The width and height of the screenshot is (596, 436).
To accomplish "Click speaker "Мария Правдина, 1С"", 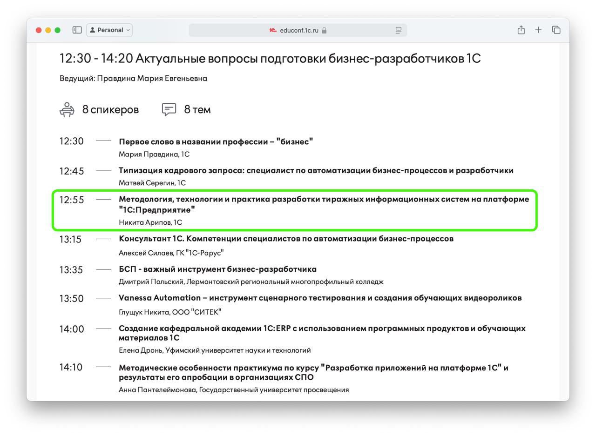I will (x=154, y=154).
